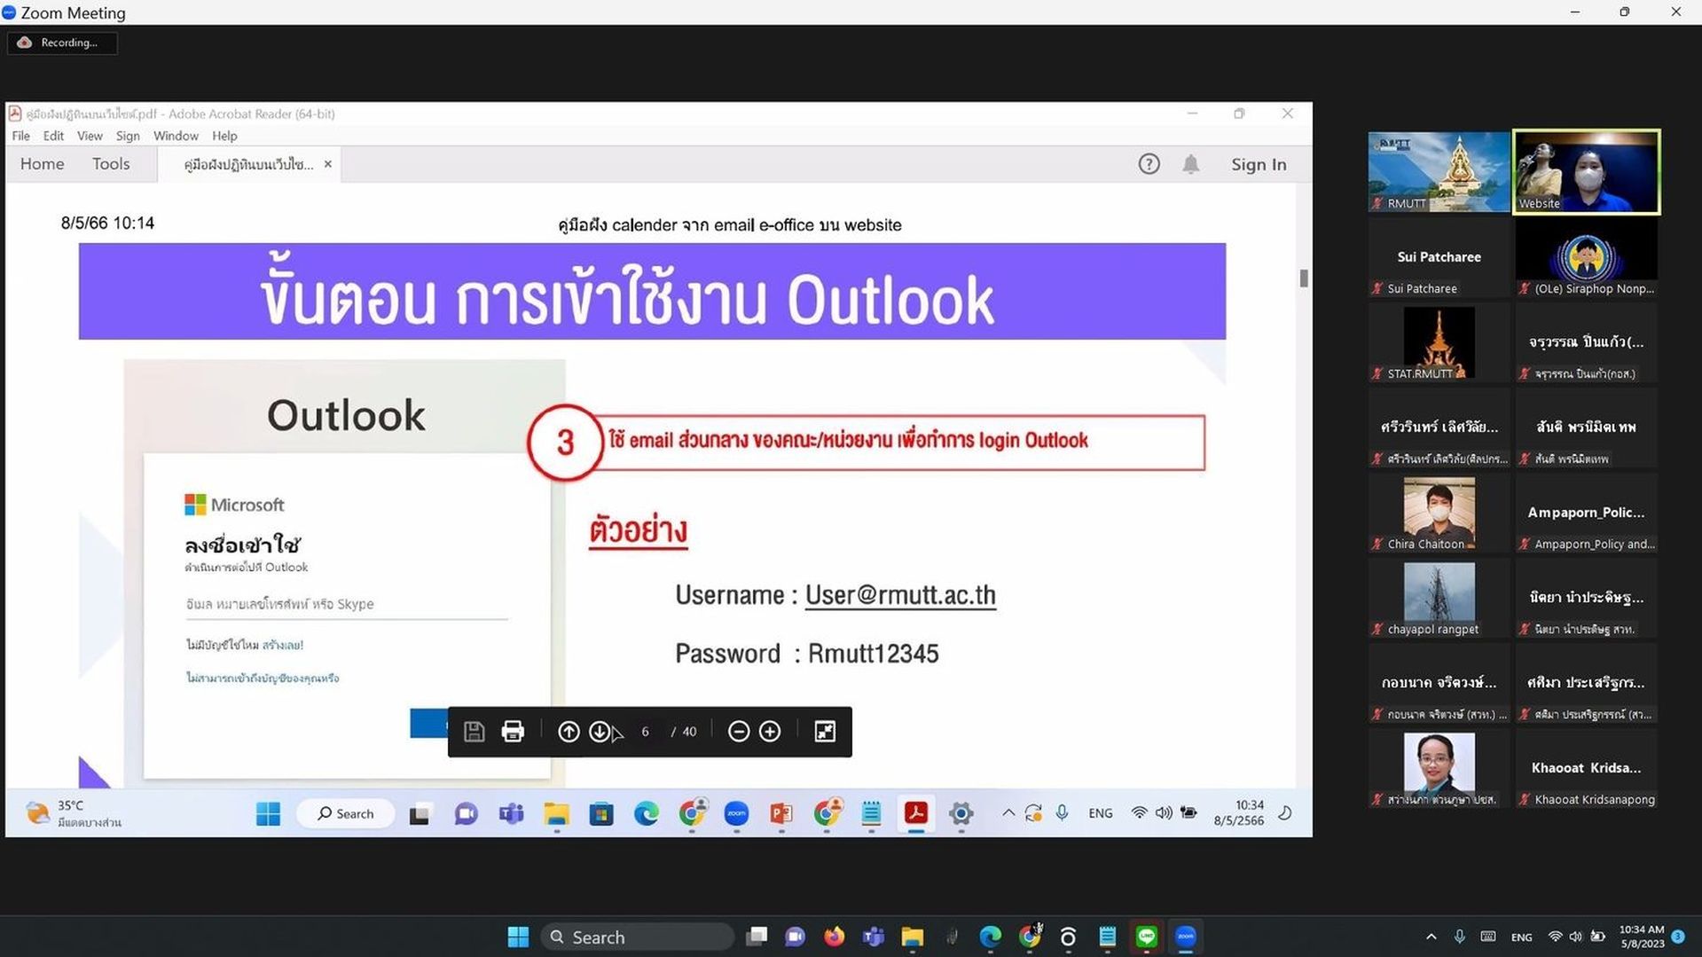Screen dimensions: 1702x957
Task: Click the Start button on bottom taskbar
Action: tap(518, 937)
